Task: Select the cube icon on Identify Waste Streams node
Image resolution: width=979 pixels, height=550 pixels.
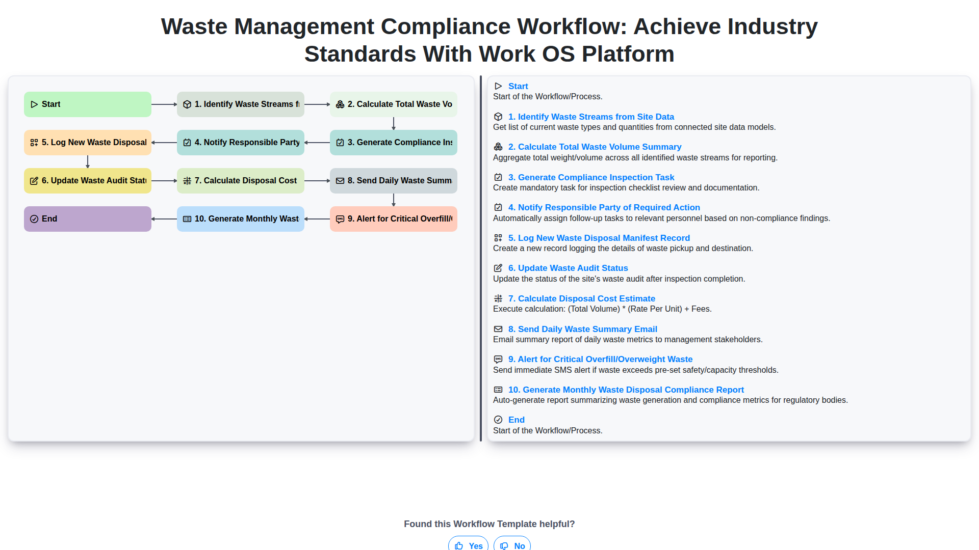Action: [x=187, y=104]
